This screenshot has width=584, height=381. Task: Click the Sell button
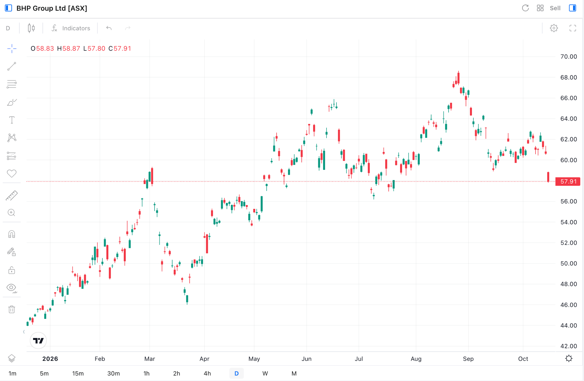click(x=555, y=8)
